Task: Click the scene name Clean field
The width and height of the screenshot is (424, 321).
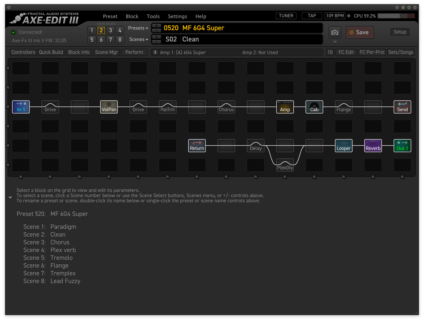Action: 252,39
